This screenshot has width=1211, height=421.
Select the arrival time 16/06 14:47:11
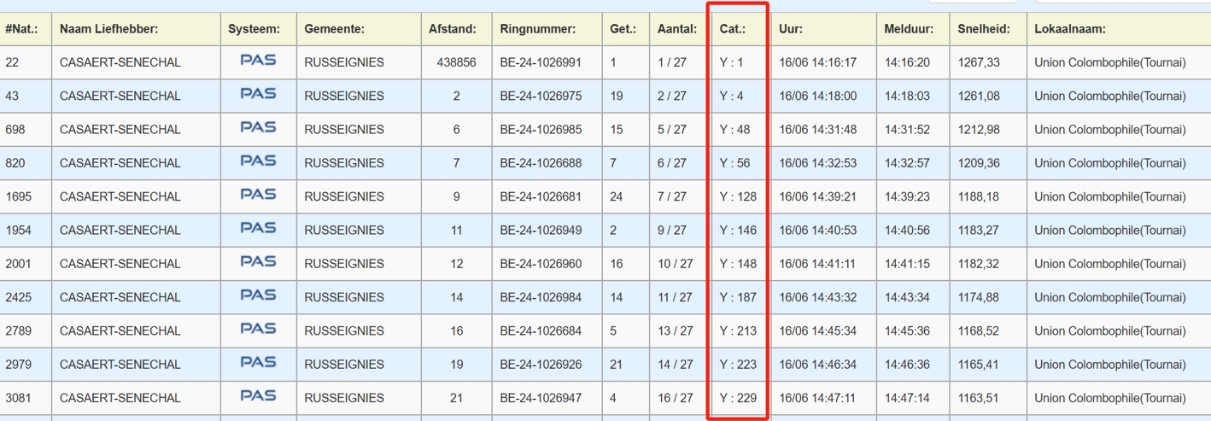click(x=817, y=398)
